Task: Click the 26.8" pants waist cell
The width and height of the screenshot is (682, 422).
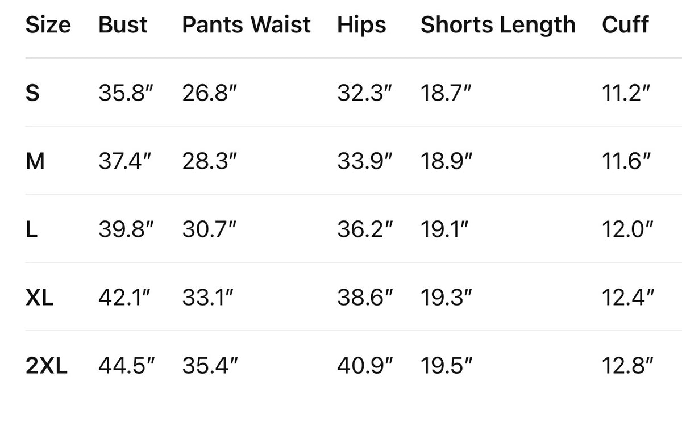Action: [x=209, y=93]
